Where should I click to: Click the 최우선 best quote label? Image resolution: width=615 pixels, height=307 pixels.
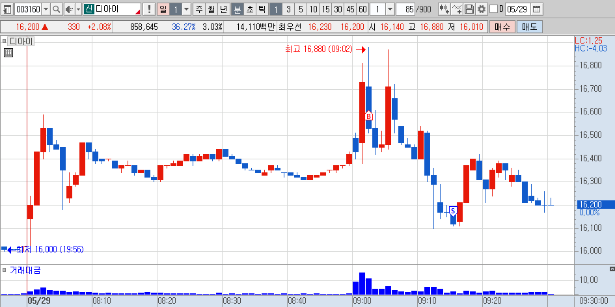(x=290, y=27)
